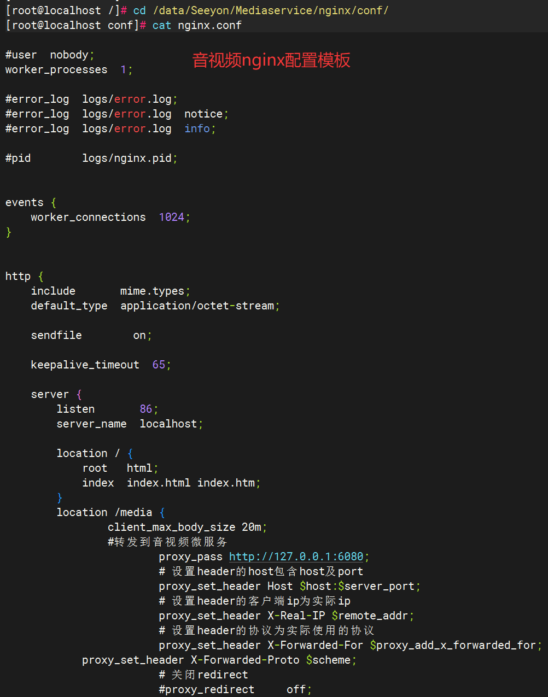This screenshot has width=548, height=697.
Task: Click the 'keepalive_timeout 65;' line
Action: [101, 365]
